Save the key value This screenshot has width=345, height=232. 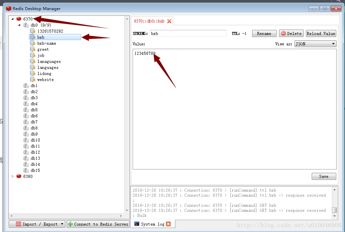[x=324, y=176]
